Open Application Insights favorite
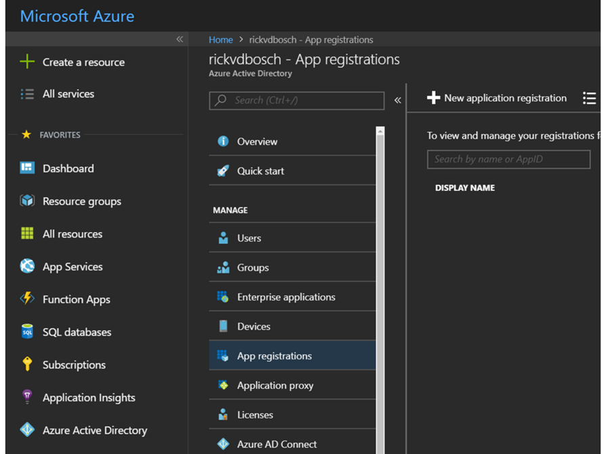Viewport: 606px width, 454px height. (78, 398)
